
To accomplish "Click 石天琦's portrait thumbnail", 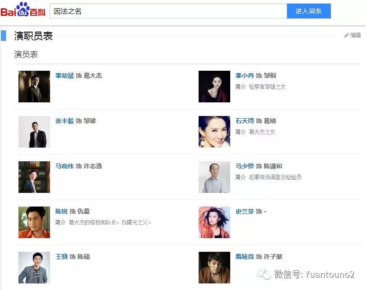I will pyautogui.click(x=214, y=132).
